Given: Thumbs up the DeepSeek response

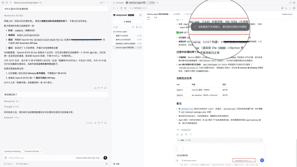Looking at the screenshot, I should [182, 135].
